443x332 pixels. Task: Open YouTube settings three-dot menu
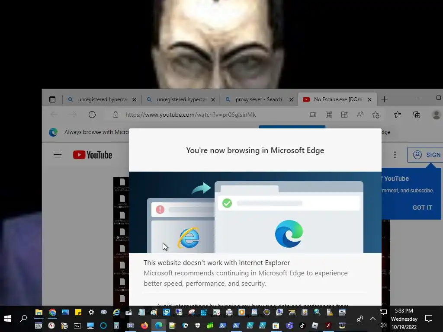tap(395, 155)
